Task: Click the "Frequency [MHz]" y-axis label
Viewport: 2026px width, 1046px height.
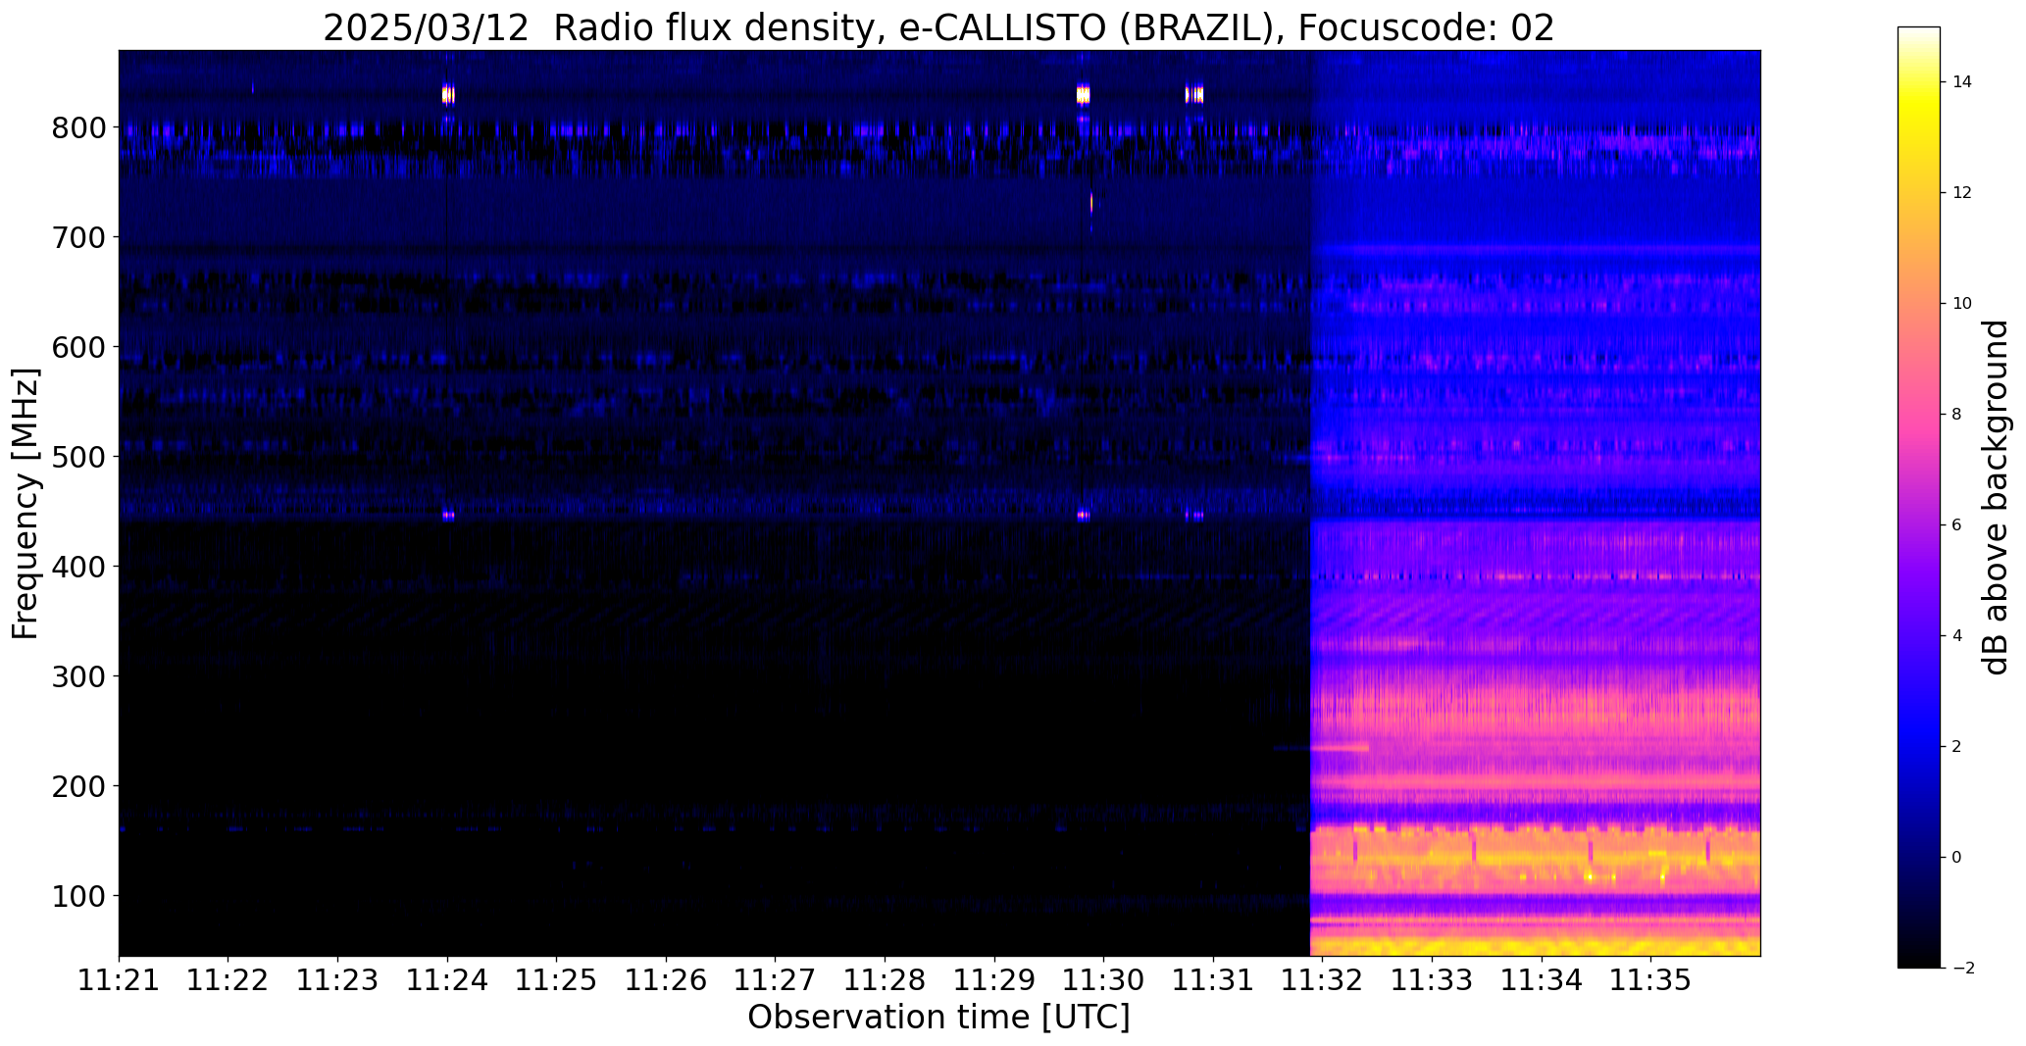Action: point(25,503)
